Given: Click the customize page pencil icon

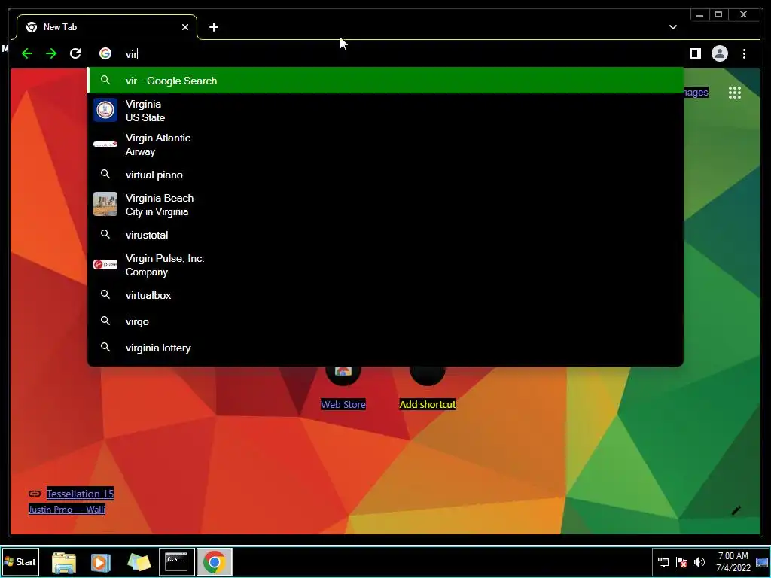Looking at the screenshot, I should [736, 510].
